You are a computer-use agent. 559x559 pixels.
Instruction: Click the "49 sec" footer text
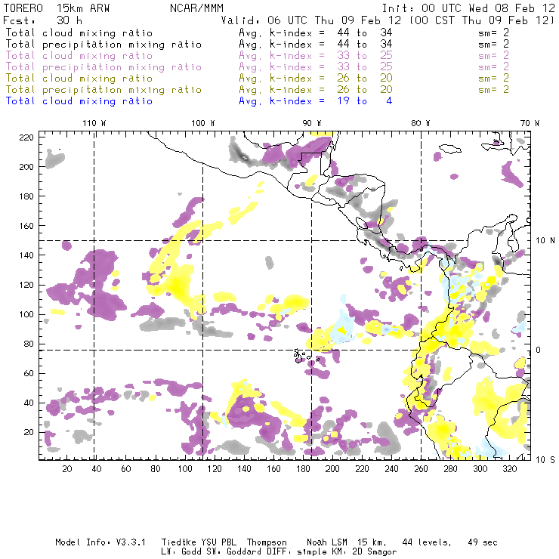click(483, 542)
